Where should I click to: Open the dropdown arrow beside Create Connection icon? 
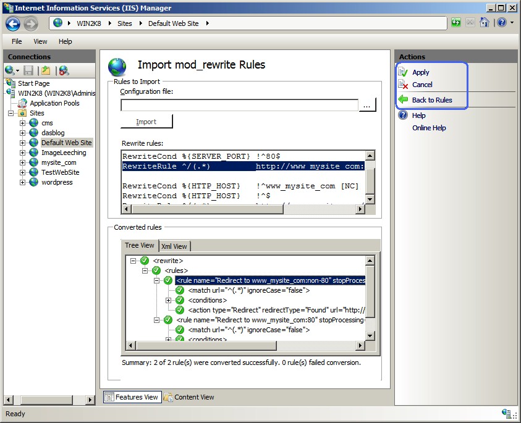17,71
